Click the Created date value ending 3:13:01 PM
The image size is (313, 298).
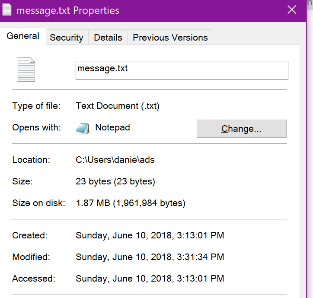(x=150, y=235)
